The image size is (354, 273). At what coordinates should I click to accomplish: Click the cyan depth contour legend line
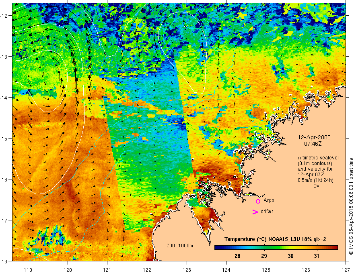175,250
